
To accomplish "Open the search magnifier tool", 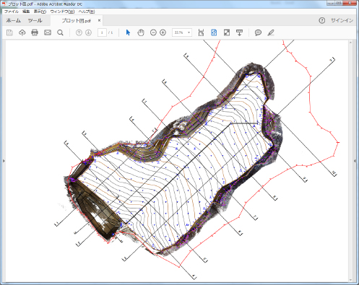I will pos(60,32).
